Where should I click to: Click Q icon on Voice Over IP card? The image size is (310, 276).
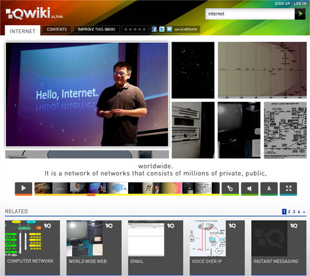pyautogui.click(x=233, y=226)
